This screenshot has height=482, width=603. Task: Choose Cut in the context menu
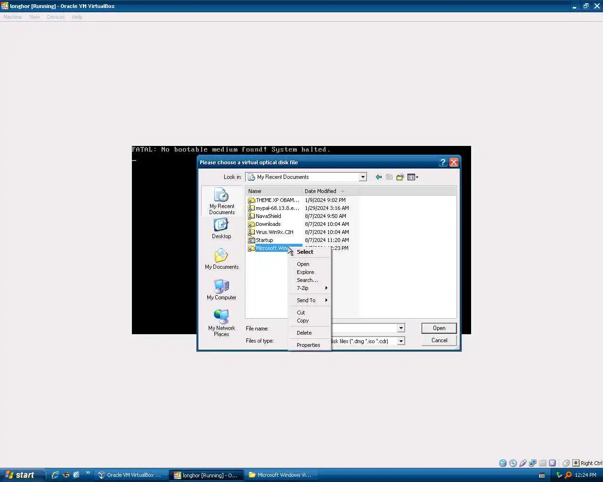pos(310,313)
